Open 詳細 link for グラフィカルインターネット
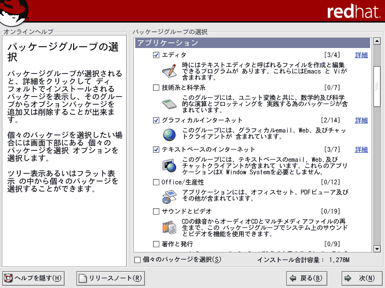This screenshot has width=385, height=288. [x=361, y=120]
